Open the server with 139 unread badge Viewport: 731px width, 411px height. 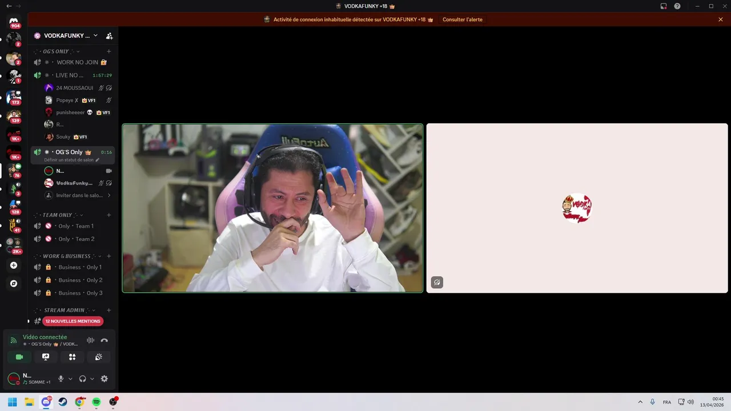[14, 115]
